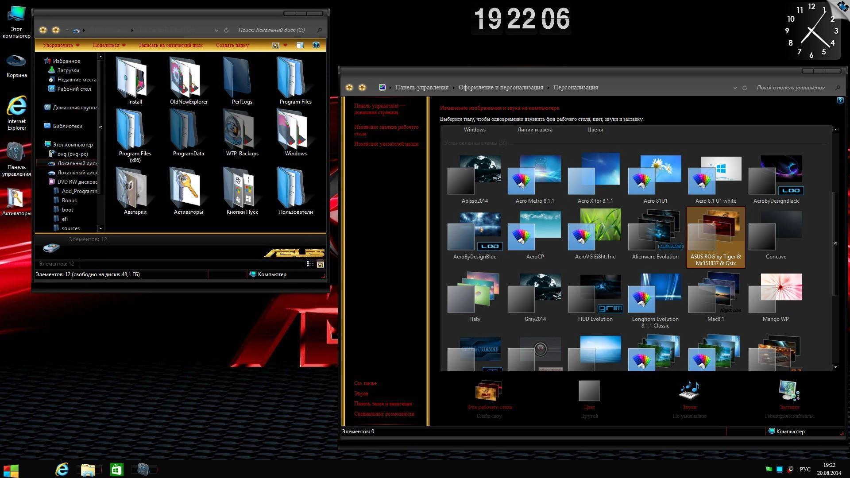The image size is (850, 478).
Task: Click the РУС language indicator
Action: 805,469
